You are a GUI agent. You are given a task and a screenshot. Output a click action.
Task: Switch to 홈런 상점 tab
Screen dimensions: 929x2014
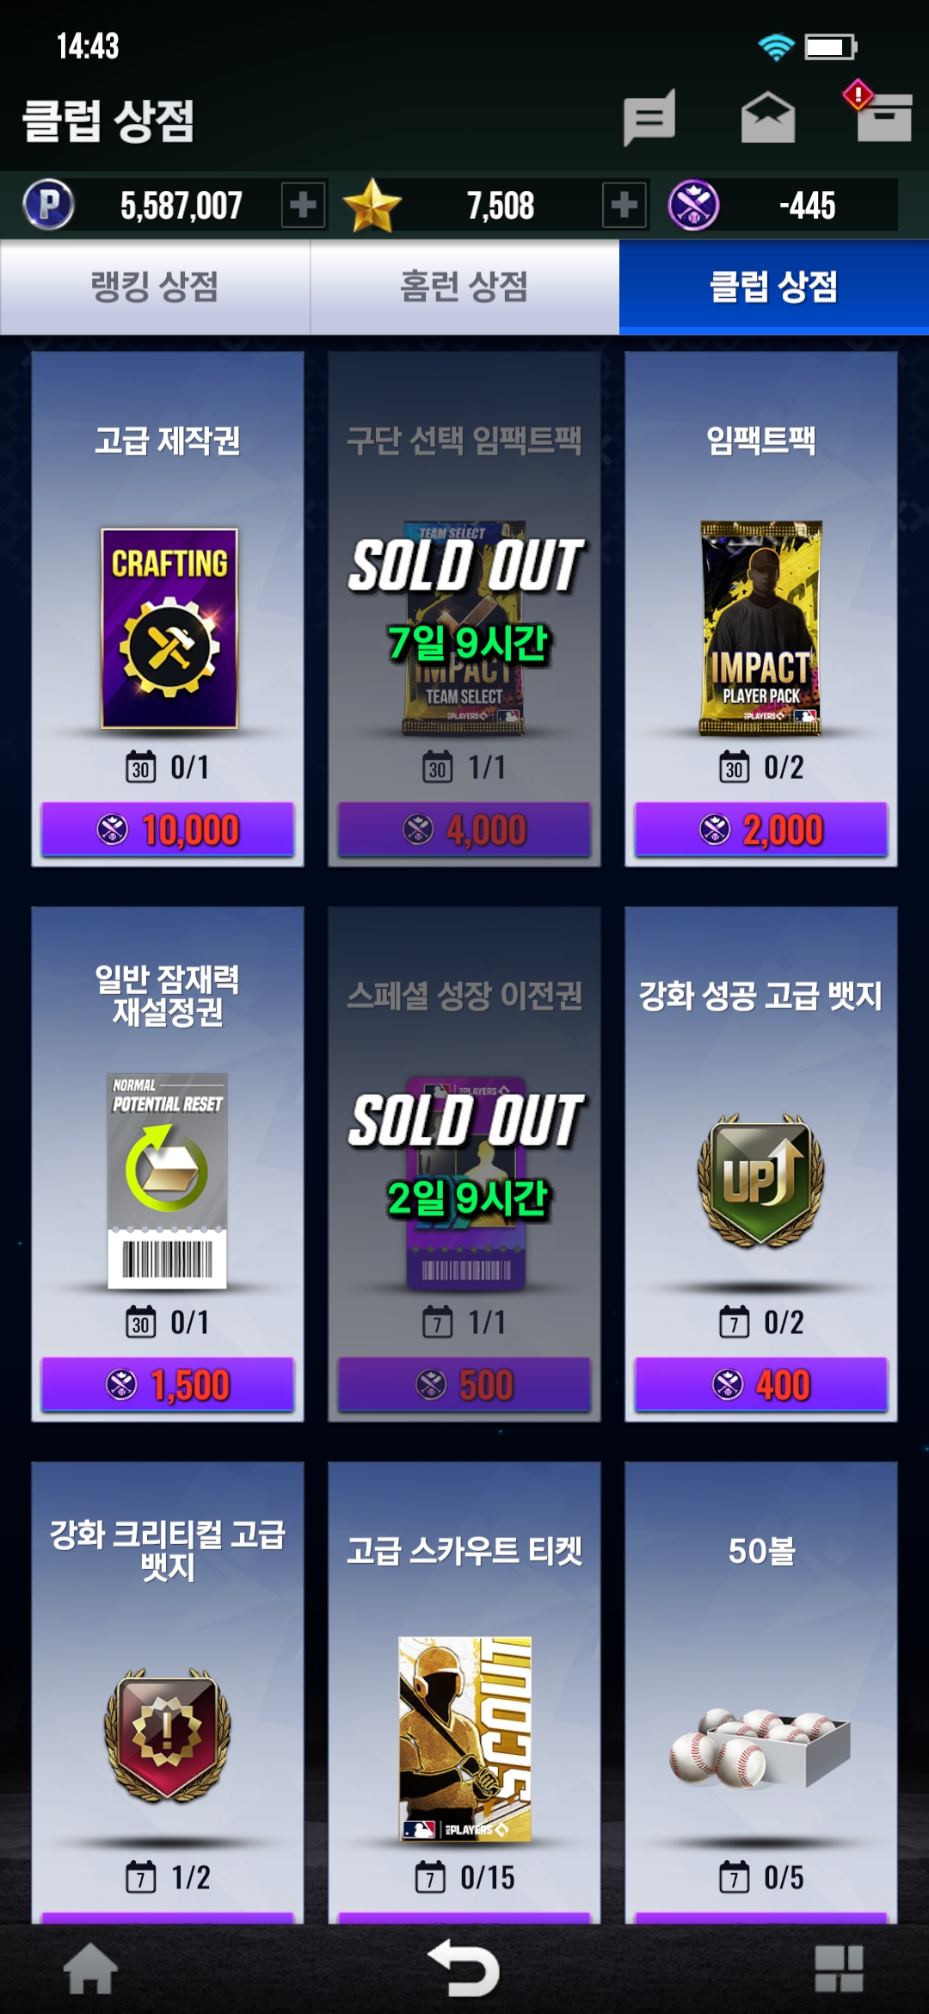(x=464, y=287)
